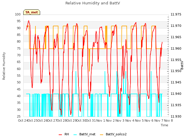Viewport: 186px width, 140px height.
Task: Click the 11.940 tick on BattV axis
Action: click(176, 94)
